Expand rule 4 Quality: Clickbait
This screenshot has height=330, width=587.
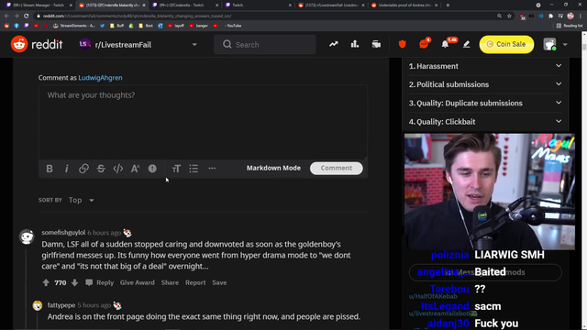[x=485, y=122]
